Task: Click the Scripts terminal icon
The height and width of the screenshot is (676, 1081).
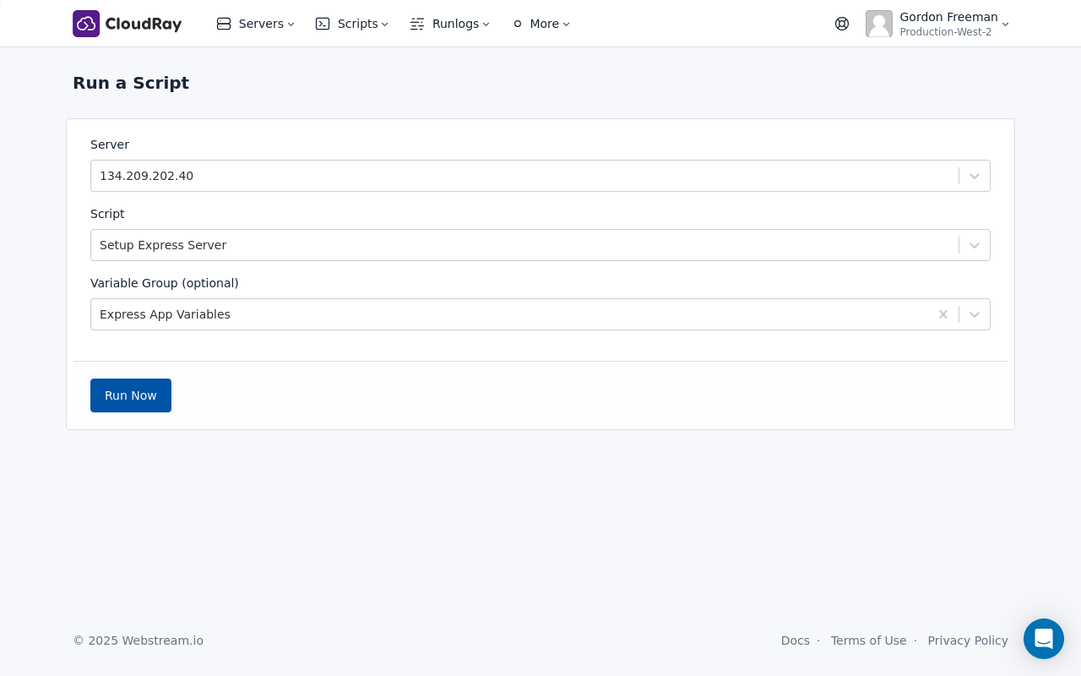Action: (x=323, y=24)
